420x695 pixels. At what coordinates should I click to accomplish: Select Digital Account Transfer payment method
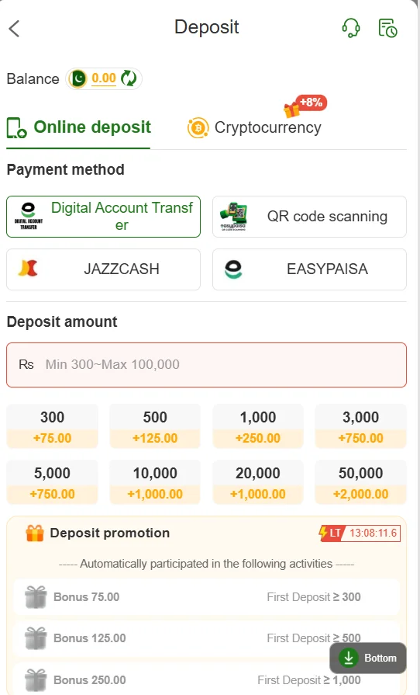104,217
